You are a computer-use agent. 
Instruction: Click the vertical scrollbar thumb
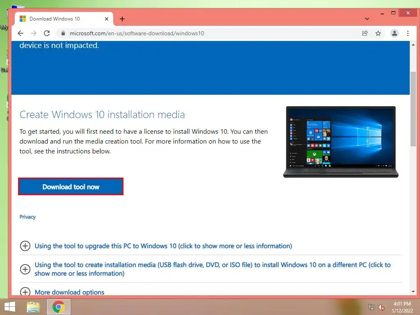[x=413, y=109]
